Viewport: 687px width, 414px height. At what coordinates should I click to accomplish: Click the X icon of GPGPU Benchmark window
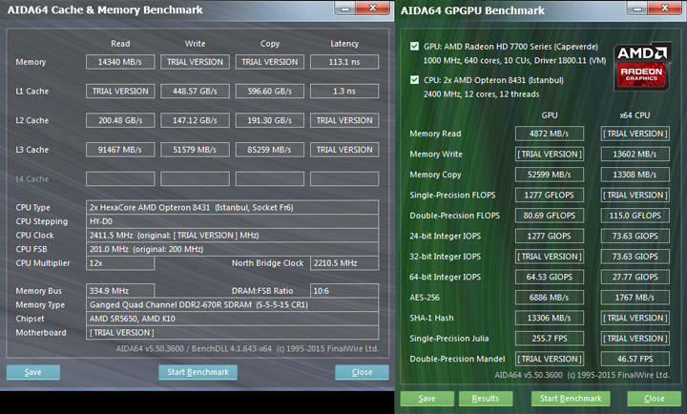click(x=665, y=8)
